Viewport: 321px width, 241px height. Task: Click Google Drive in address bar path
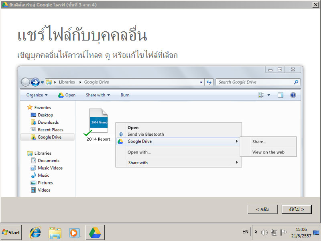tap(96, 82)
